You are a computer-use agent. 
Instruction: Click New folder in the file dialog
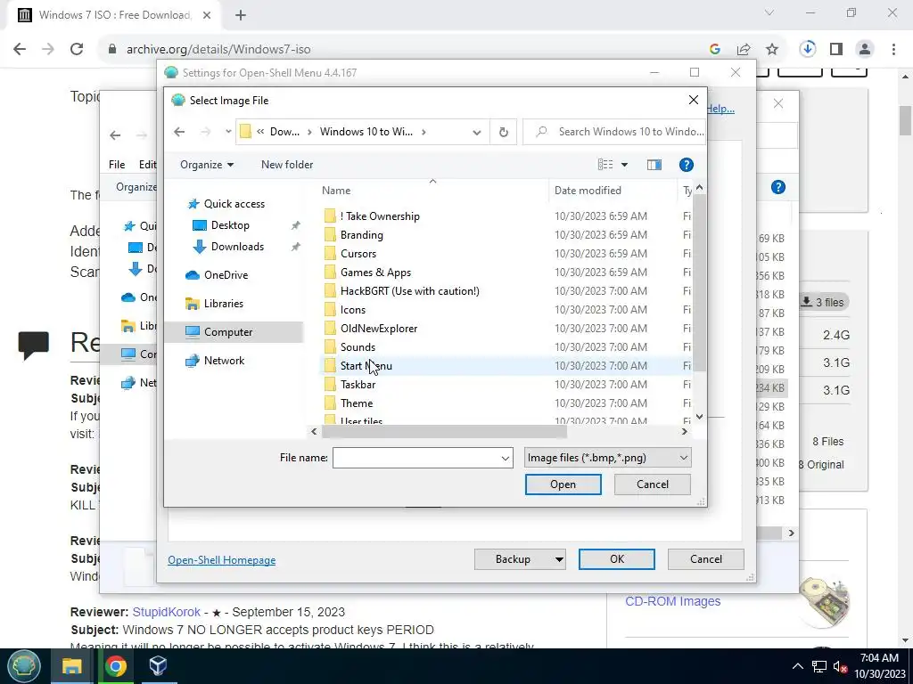point(287,165)
